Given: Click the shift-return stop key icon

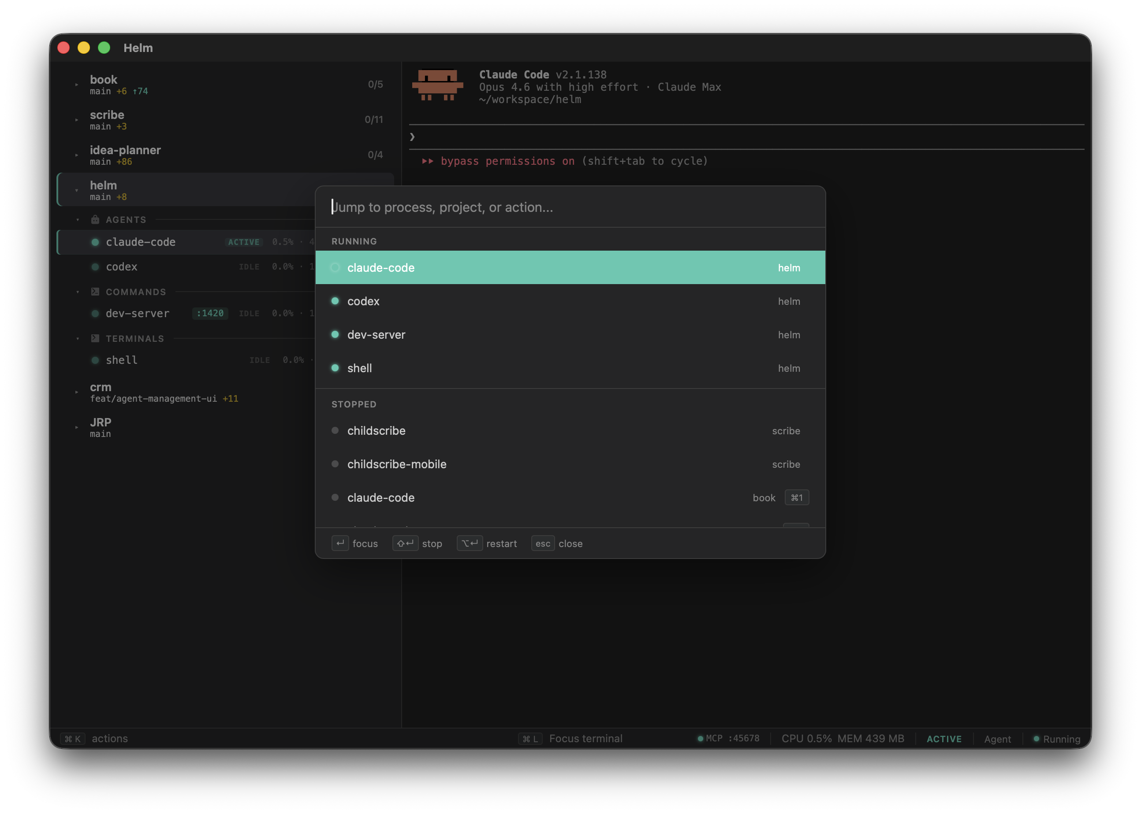Looking at the screenshot, I should tap(405, 544).
